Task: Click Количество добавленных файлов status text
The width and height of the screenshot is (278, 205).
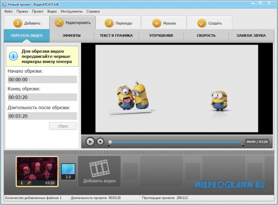Action: 33,198
